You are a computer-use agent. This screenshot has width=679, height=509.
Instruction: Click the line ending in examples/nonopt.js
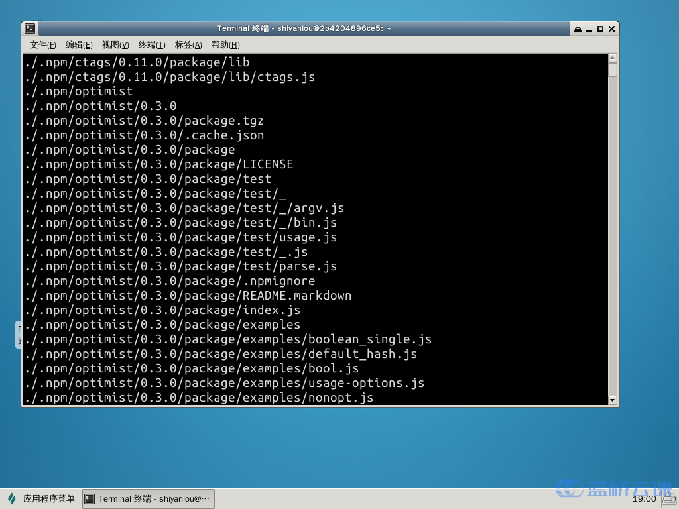pyautogui.click(x=199, y=398)
